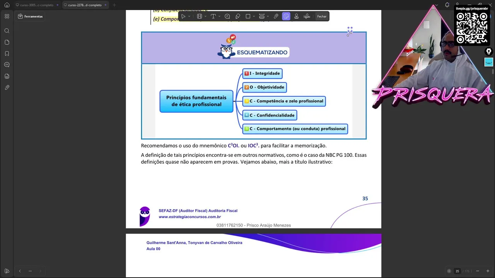Screen dimensions: 495x278
Task: Select the rectangle shape tool
Action: (248, 16)
